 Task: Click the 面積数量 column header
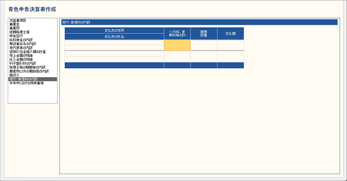tap(204, 34)
